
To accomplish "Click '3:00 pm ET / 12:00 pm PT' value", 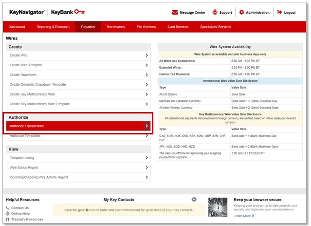I will click(x=248, y=153).
